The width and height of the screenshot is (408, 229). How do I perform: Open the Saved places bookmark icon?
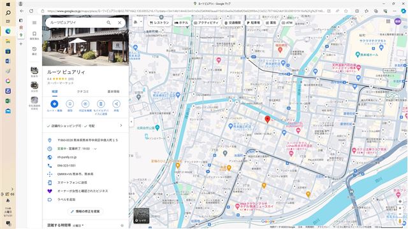tap(34, 34)
